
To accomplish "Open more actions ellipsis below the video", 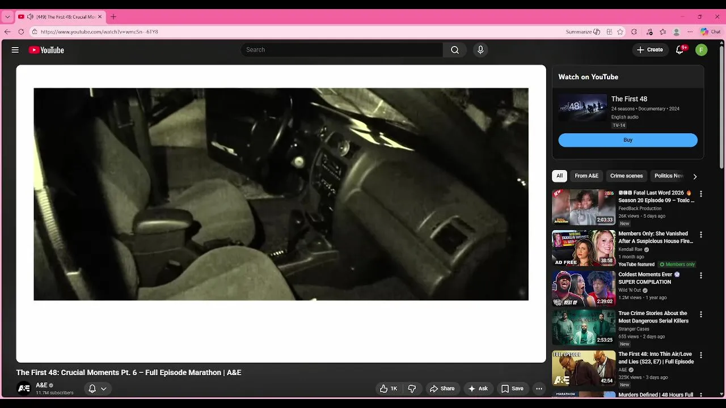I will pyautogui.click(x=539, y=389).
